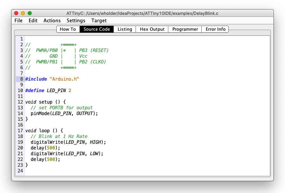The height and width of the screenshot is (193, 285).
Task: Switch to the How To tab
Action: coord(68,29)
